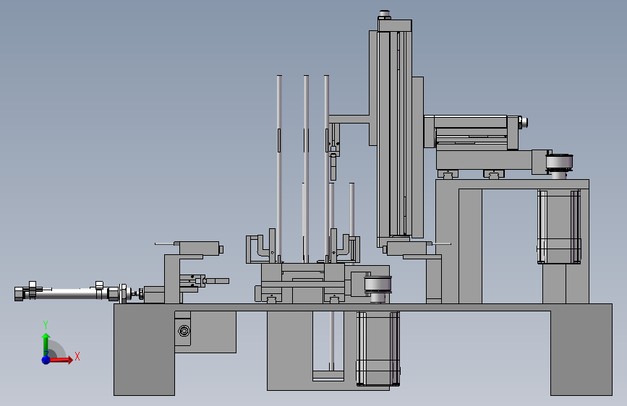Select the tall vertical linear actuator column

[395, 132]
